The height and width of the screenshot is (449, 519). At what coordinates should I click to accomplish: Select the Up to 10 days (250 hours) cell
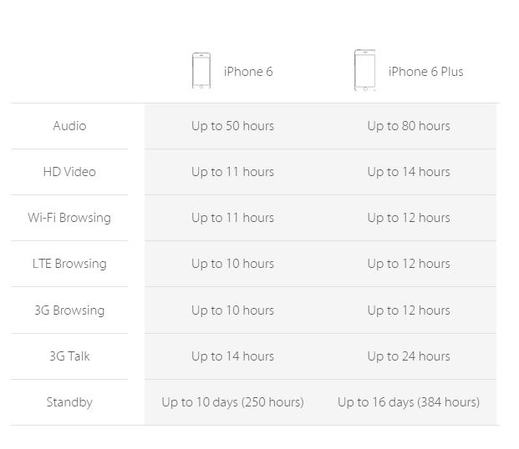pos(232,402)
